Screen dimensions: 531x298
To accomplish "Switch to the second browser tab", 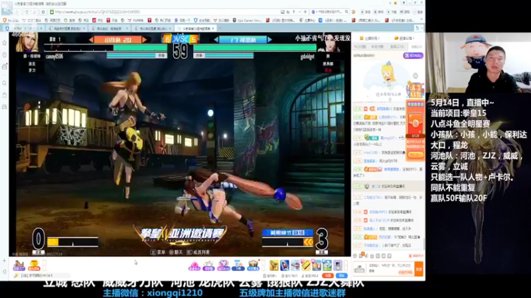I will pos(66,28).
